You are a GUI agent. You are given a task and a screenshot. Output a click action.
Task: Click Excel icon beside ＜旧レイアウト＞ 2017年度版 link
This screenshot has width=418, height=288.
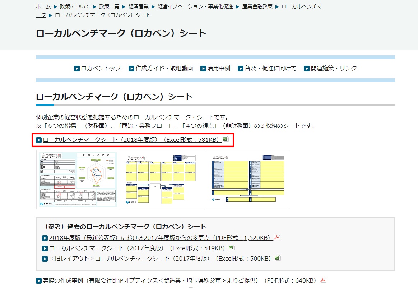point(277,258)
